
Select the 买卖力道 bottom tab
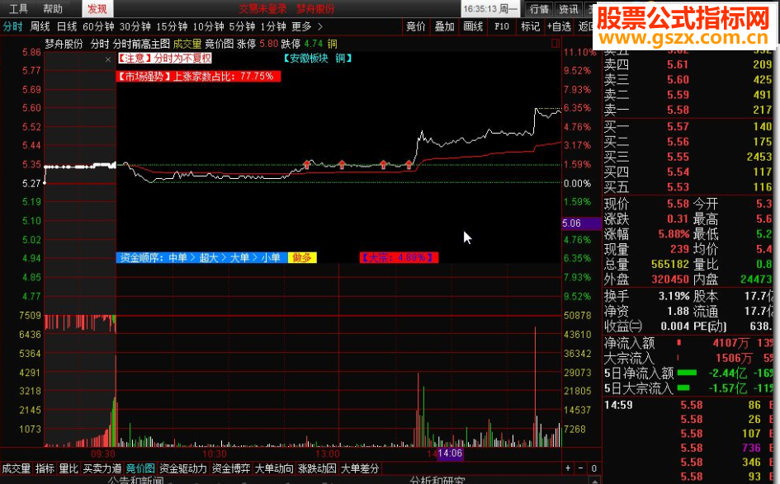coord(102,468)
